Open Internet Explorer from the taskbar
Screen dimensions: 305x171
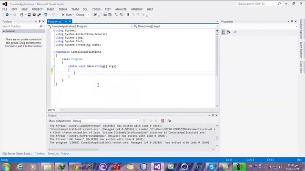(20, 167)
